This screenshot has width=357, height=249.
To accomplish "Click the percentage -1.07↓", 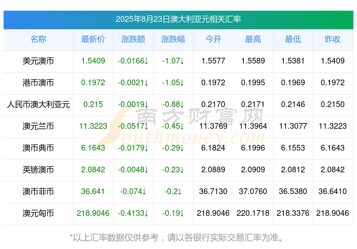I will click(173, 61).
